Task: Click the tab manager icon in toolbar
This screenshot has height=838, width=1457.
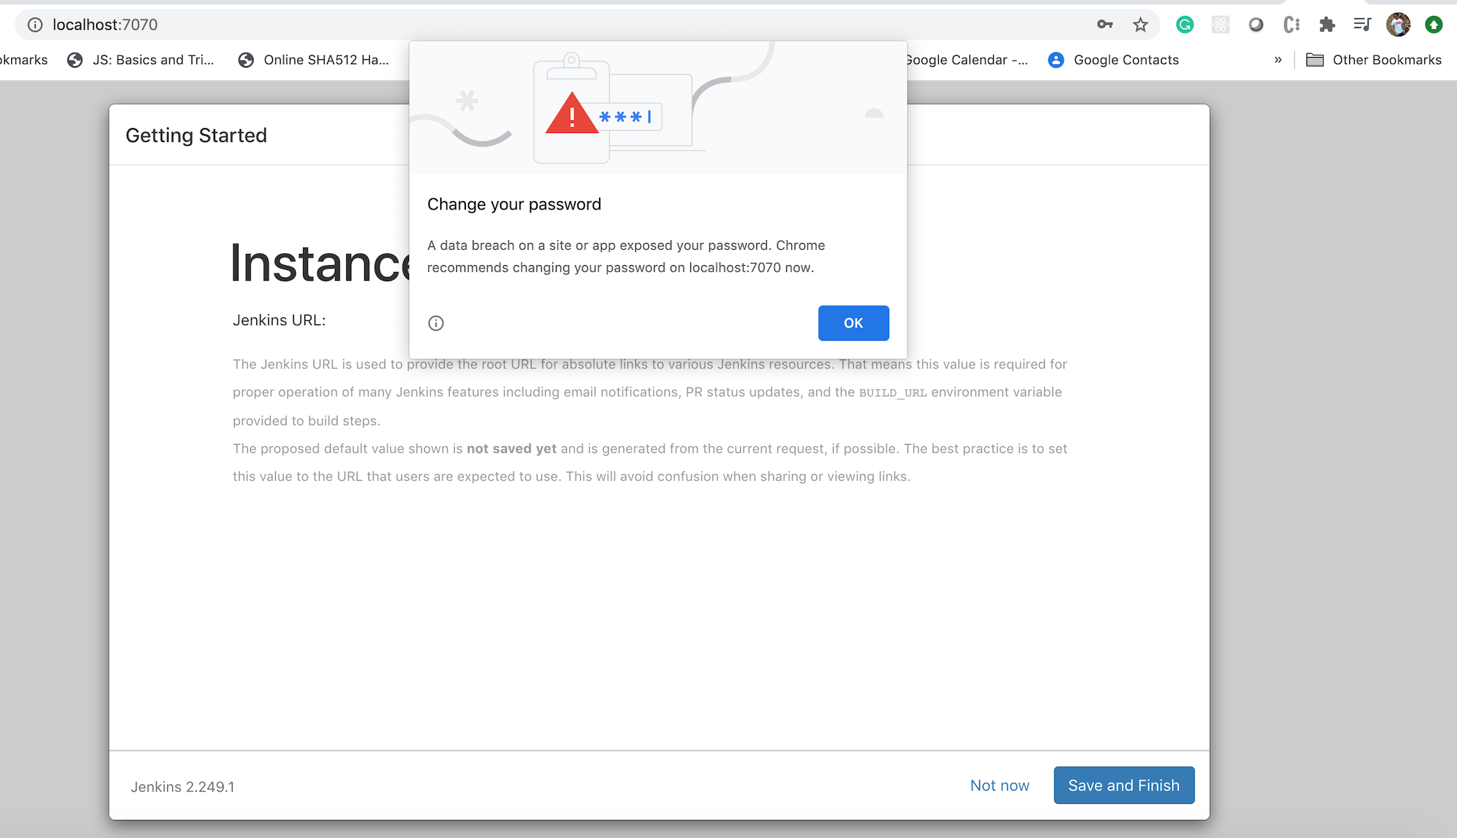Action: tap(1363, 24)
